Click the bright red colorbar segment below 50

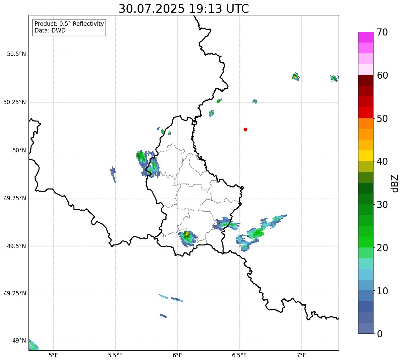click(x=365, y=113)
